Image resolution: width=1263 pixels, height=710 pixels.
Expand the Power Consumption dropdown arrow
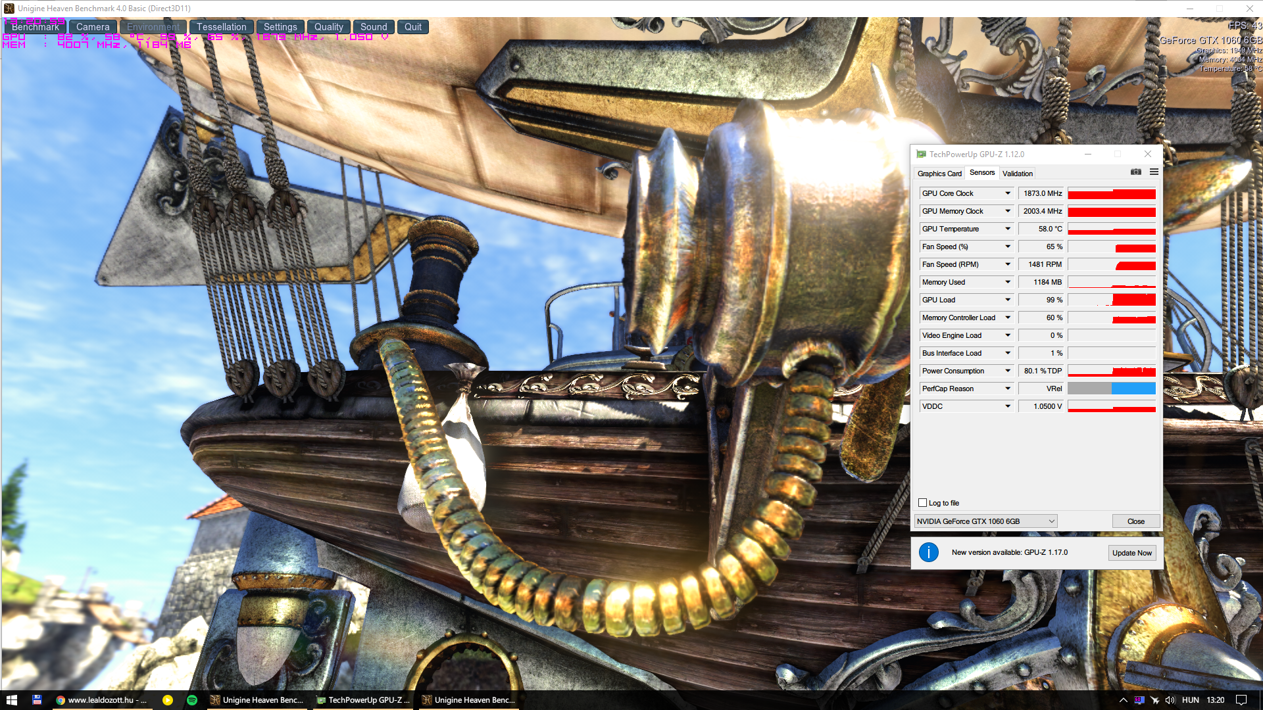[1007, 371]
